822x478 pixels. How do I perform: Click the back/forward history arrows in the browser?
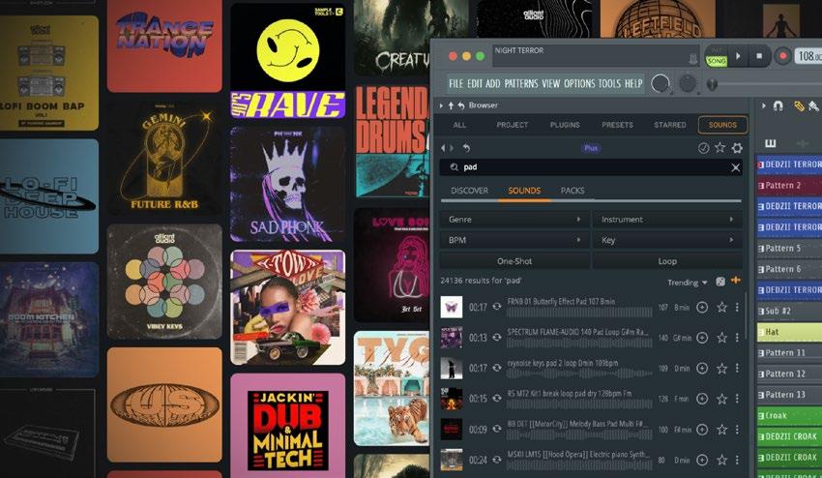click(447, 148)
